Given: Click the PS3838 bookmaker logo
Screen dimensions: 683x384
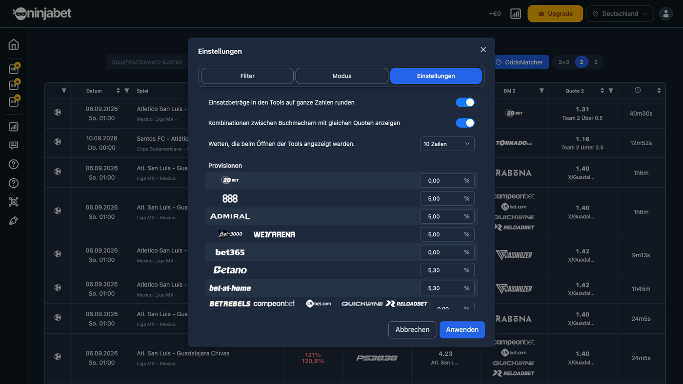Looking at the screenshot, I should tap(377, 358).
